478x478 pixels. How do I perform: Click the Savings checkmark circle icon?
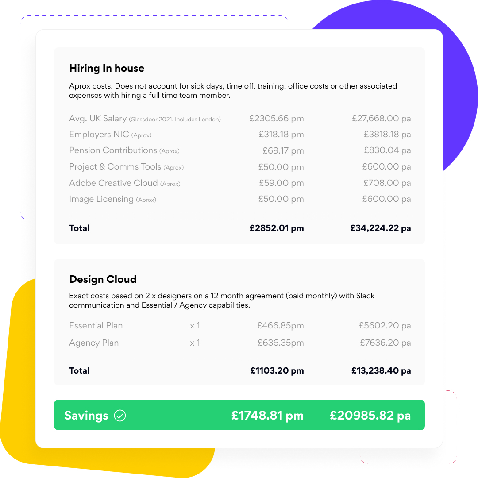click(x=120, y=416)
